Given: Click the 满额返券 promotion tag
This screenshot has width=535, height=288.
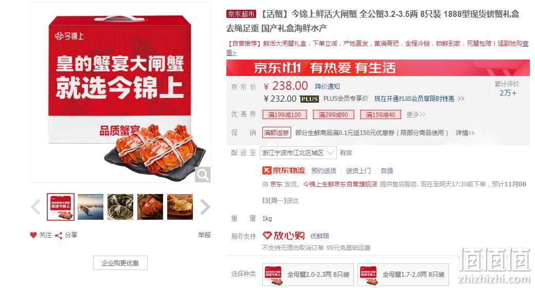Looking at the screenshot, I should 276,132.
